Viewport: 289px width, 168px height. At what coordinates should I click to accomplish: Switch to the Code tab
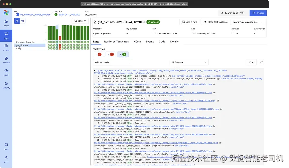162,42
